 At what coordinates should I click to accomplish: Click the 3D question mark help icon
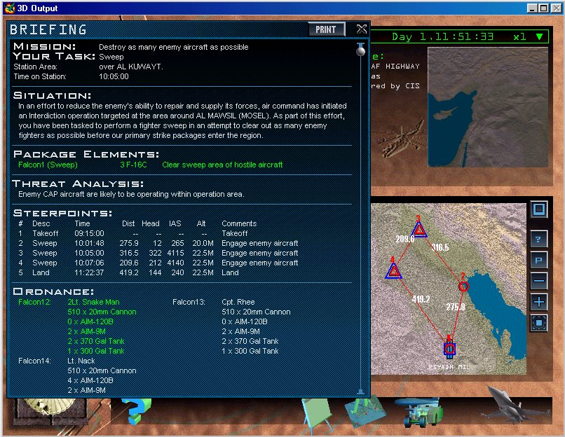click(x=135, y=410)
